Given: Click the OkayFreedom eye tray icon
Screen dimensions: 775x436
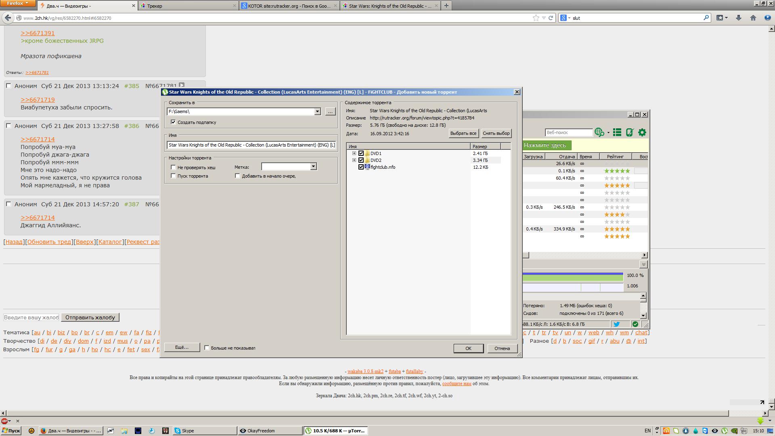Looking at the screenshot, I should point(715,431).
